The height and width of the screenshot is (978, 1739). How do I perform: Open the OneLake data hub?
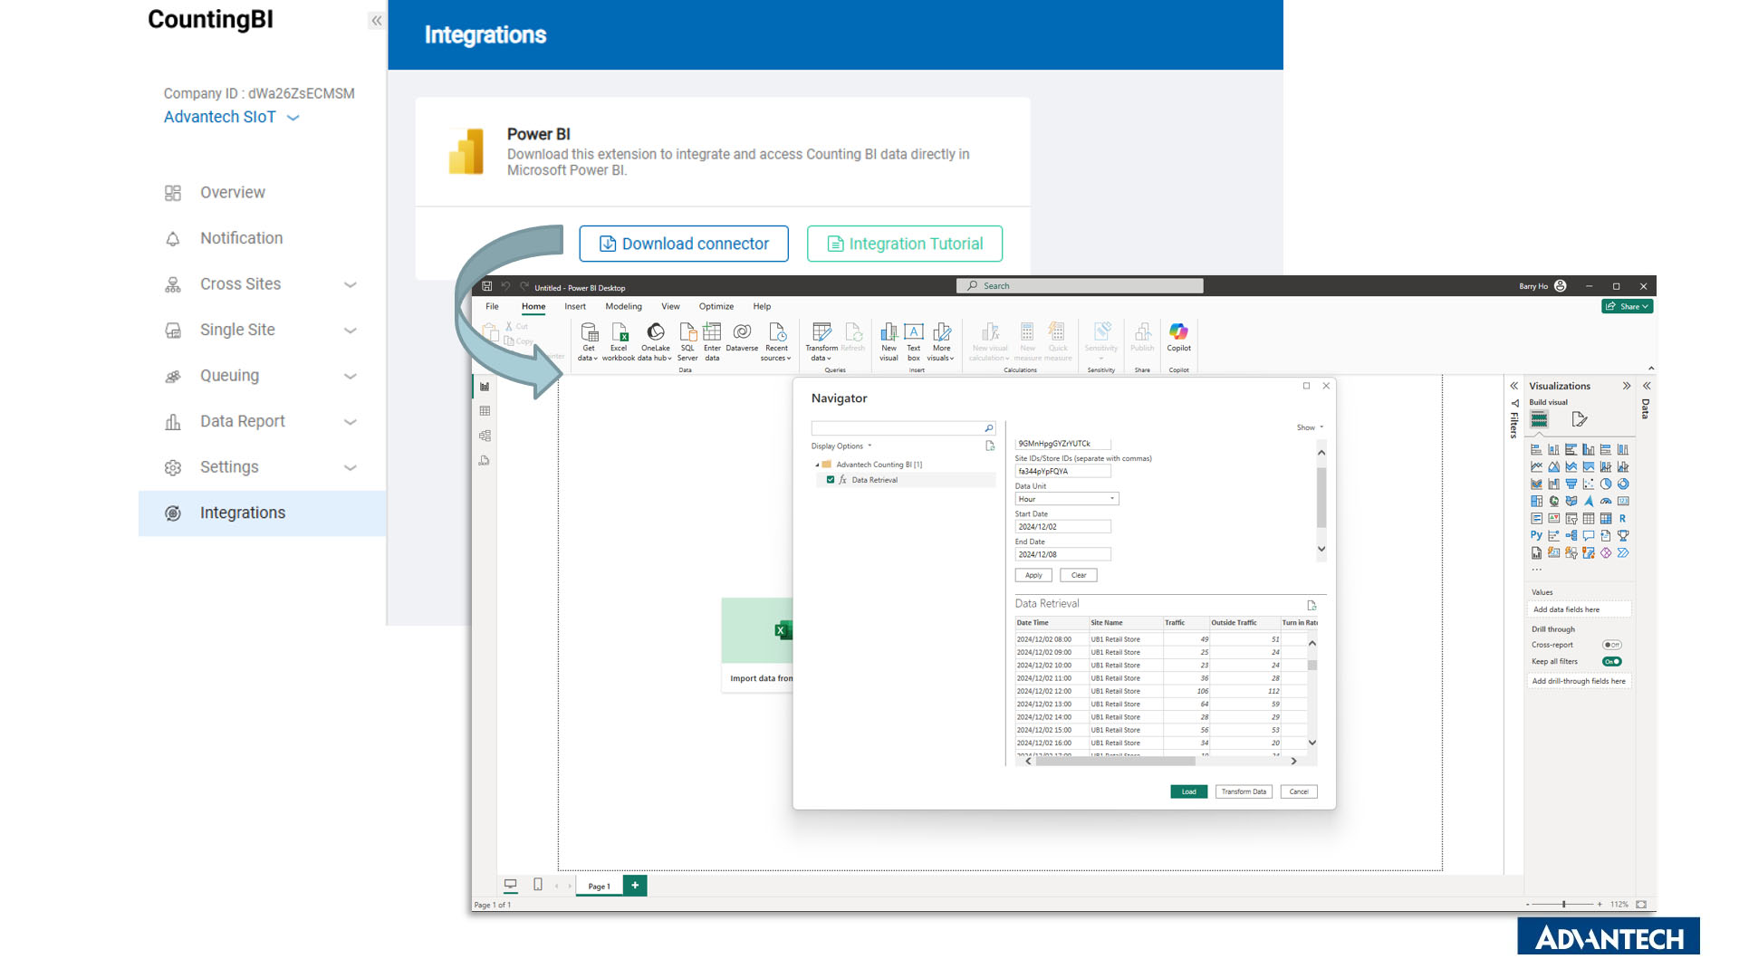655,338
